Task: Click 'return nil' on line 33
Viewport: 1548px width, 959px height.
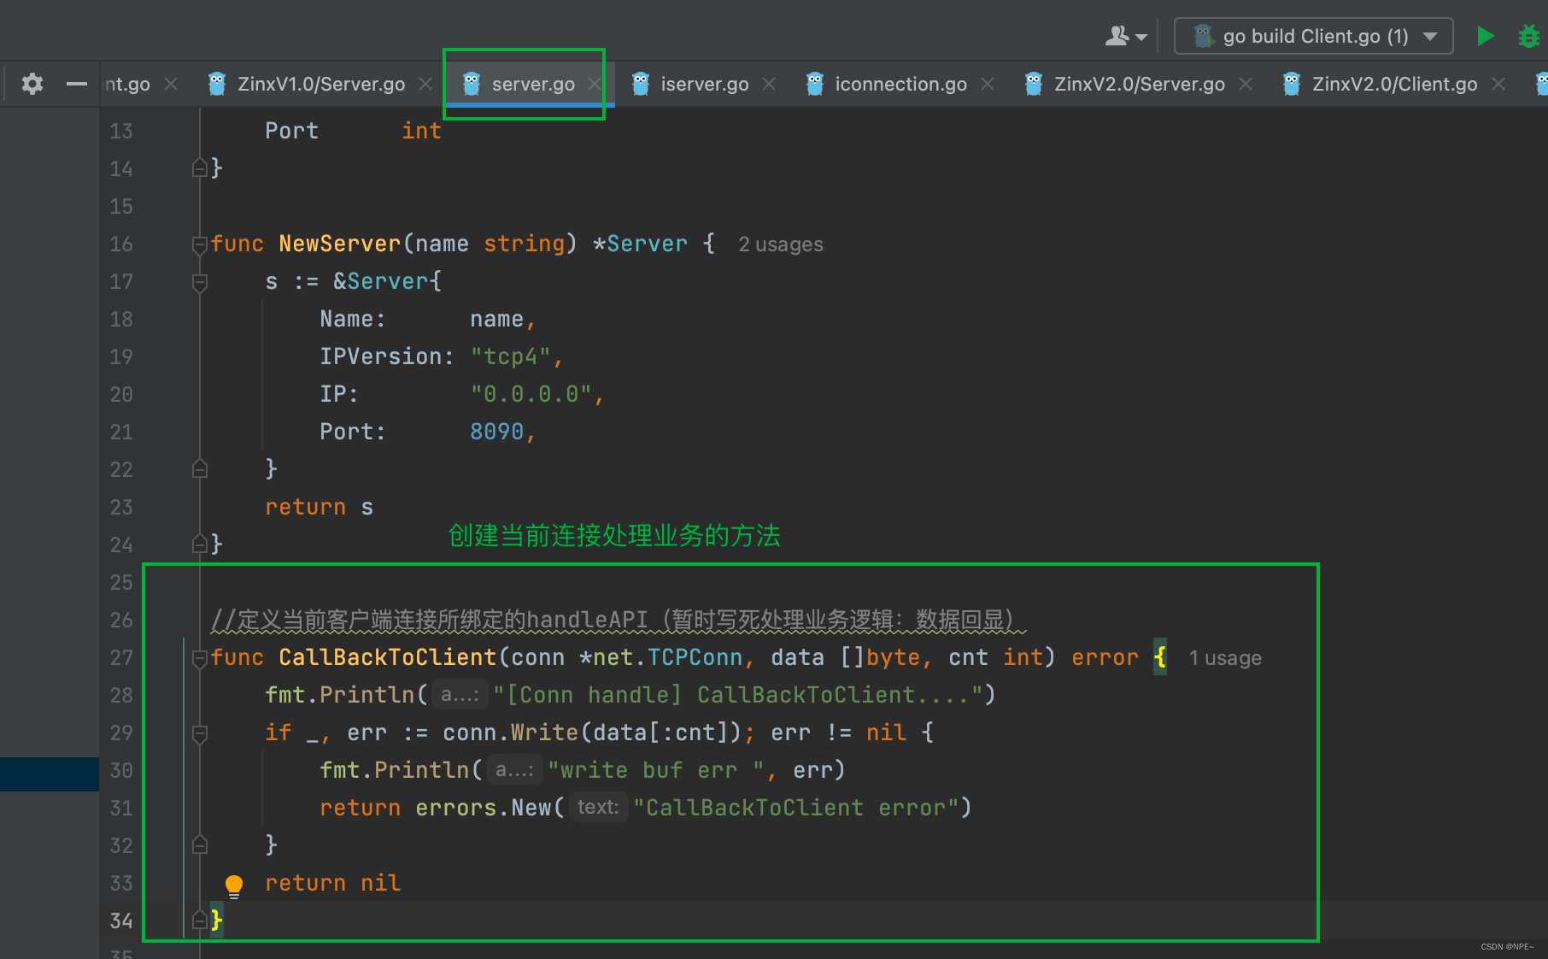Action: (333, 883)
